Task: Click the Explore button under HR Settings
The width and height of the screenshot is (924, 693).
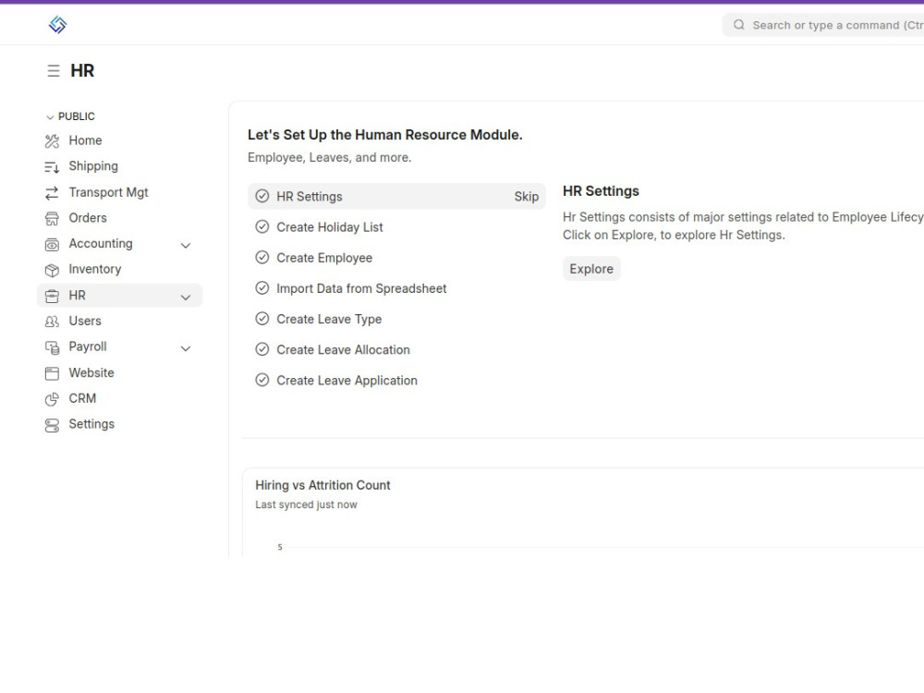Action: [591, 268]
